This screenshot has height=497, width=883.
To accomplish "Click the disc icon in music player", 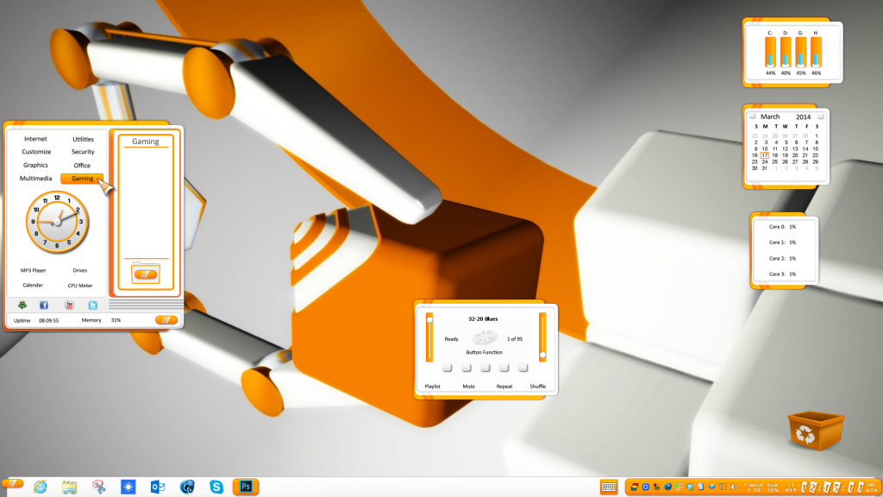I will pos(485,337).
